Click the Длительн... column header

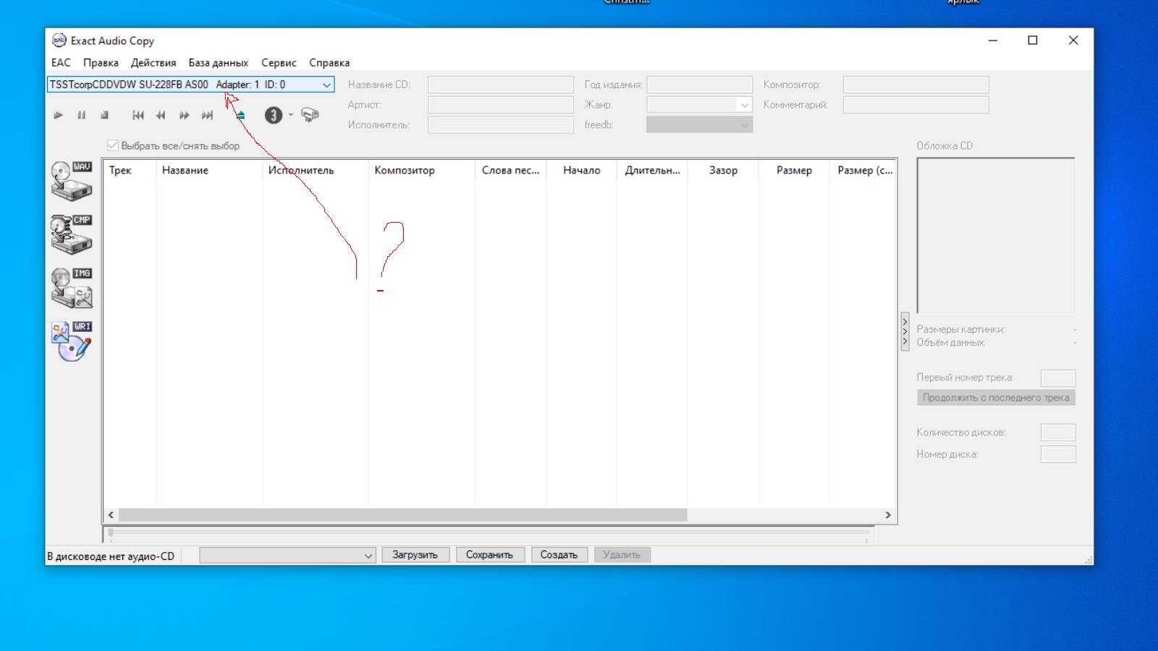click(x=652, y=171)
